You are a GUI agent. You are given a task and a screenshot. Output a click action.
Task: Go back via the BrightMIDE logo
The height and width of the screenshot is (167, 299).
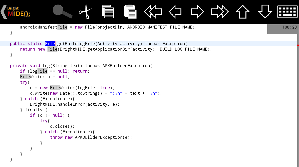[x=15, y=12]
